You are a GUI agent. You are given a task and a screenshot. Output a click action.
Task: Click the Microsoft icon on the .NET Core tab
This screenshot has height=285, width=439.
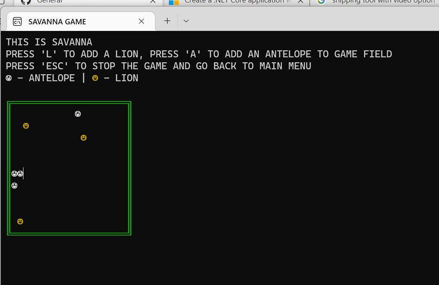click(173, 2)
